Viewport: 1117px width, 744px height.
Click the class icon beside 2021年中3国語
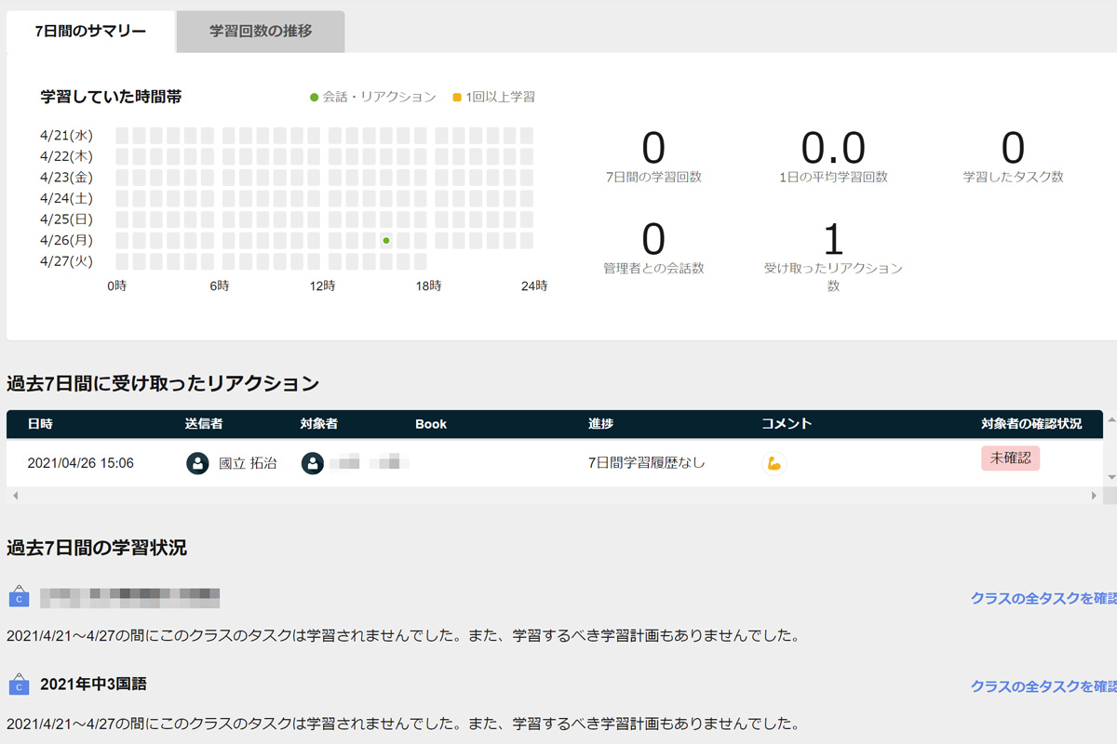(x=19, y=685)
